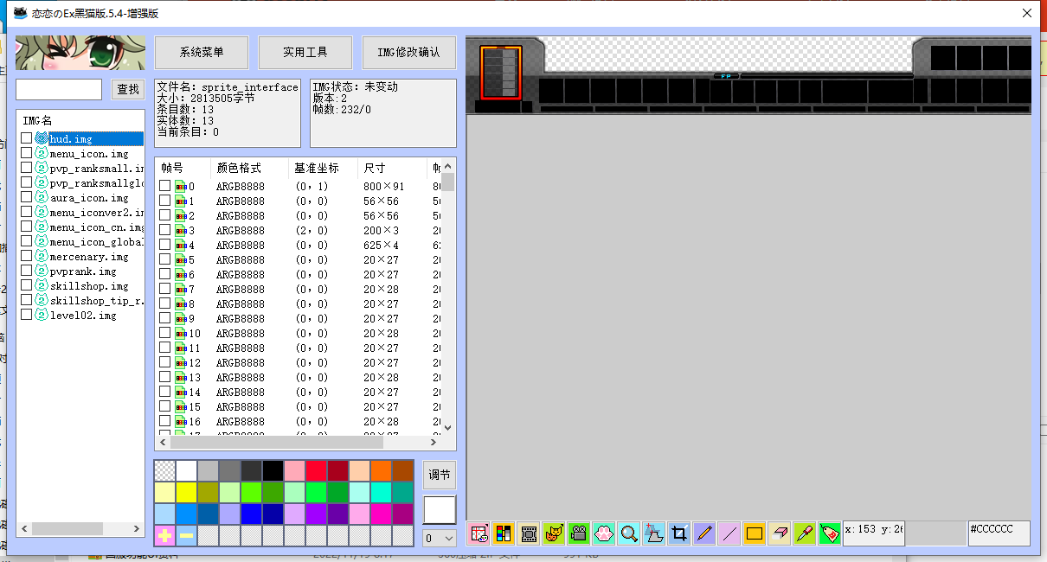Click the green movie camera icon
This screenshot has height=562, width=1047.
[579, 533]
